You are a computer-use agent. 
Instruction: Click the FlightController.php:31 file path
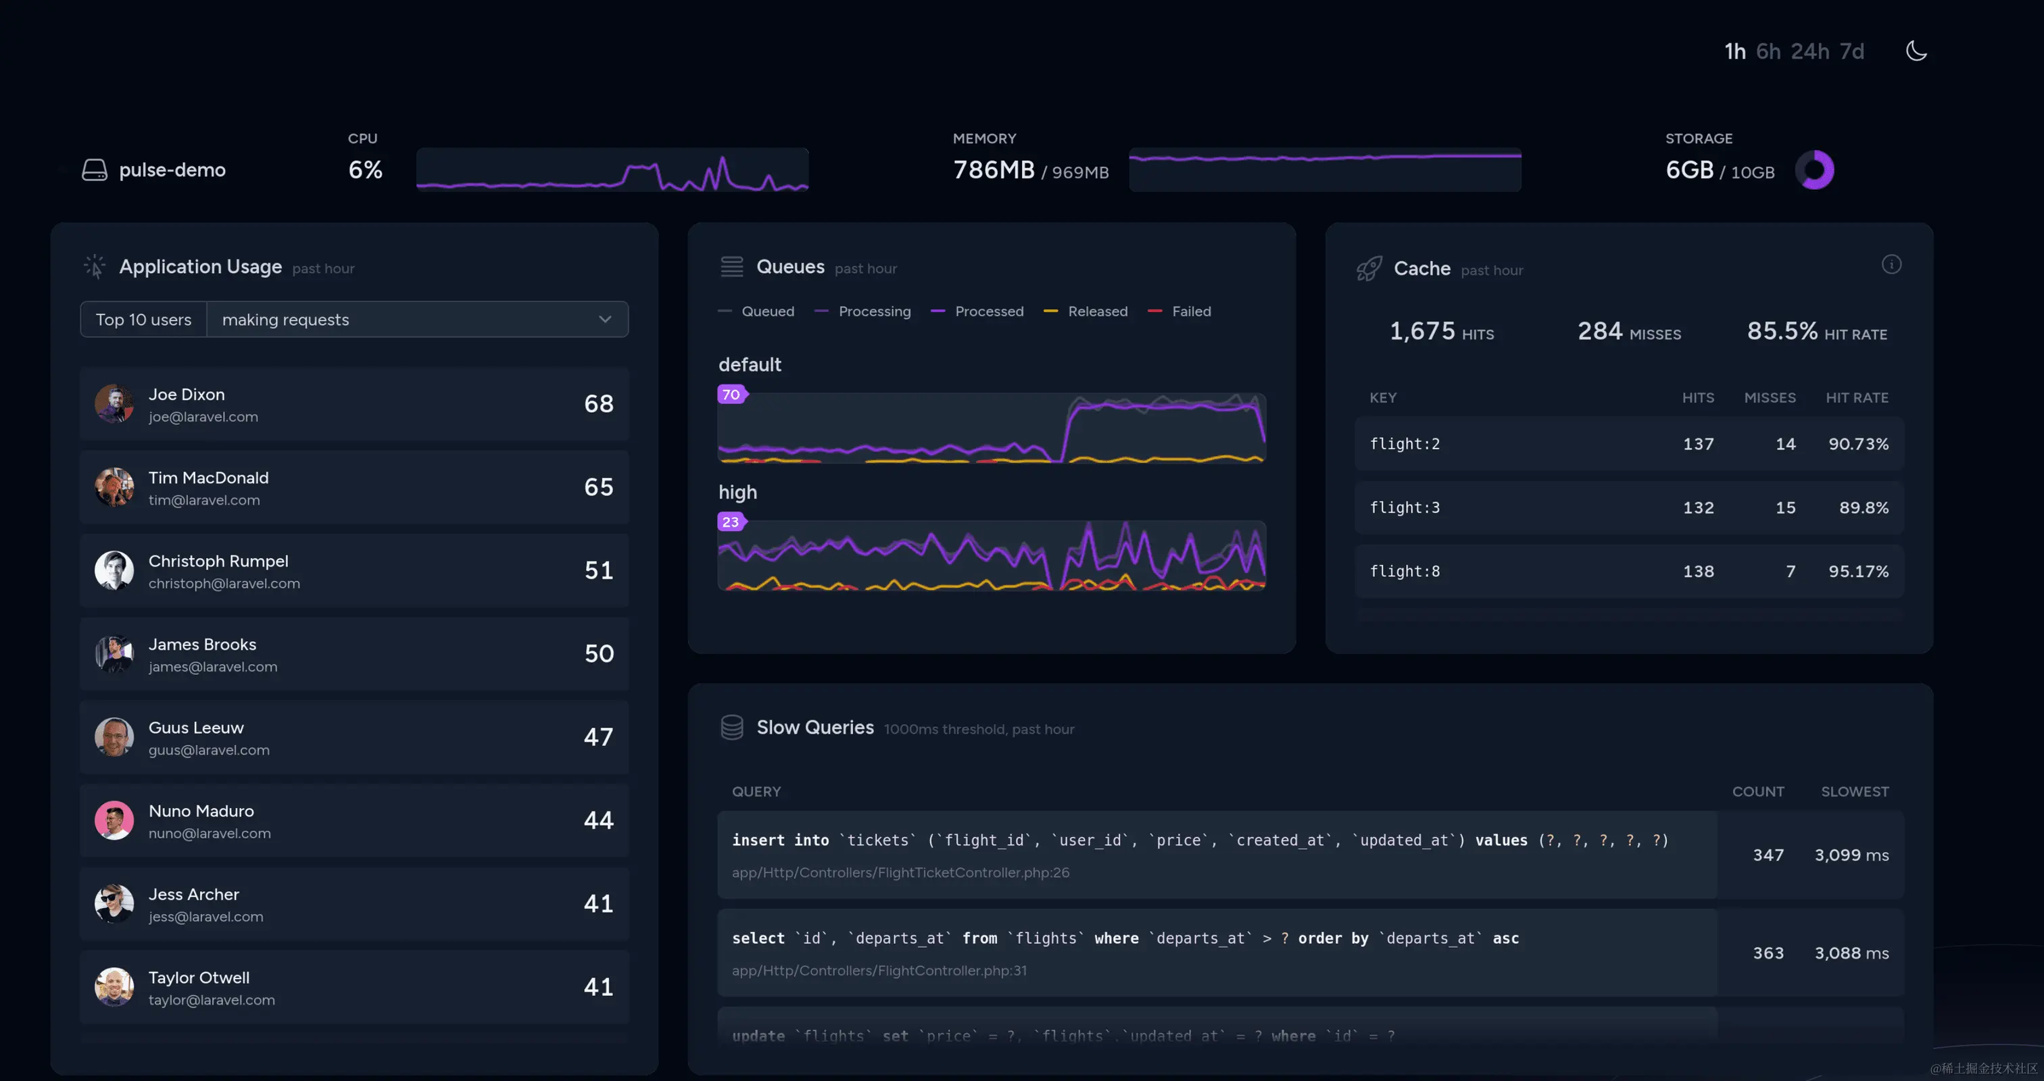[x=879, y=971]
